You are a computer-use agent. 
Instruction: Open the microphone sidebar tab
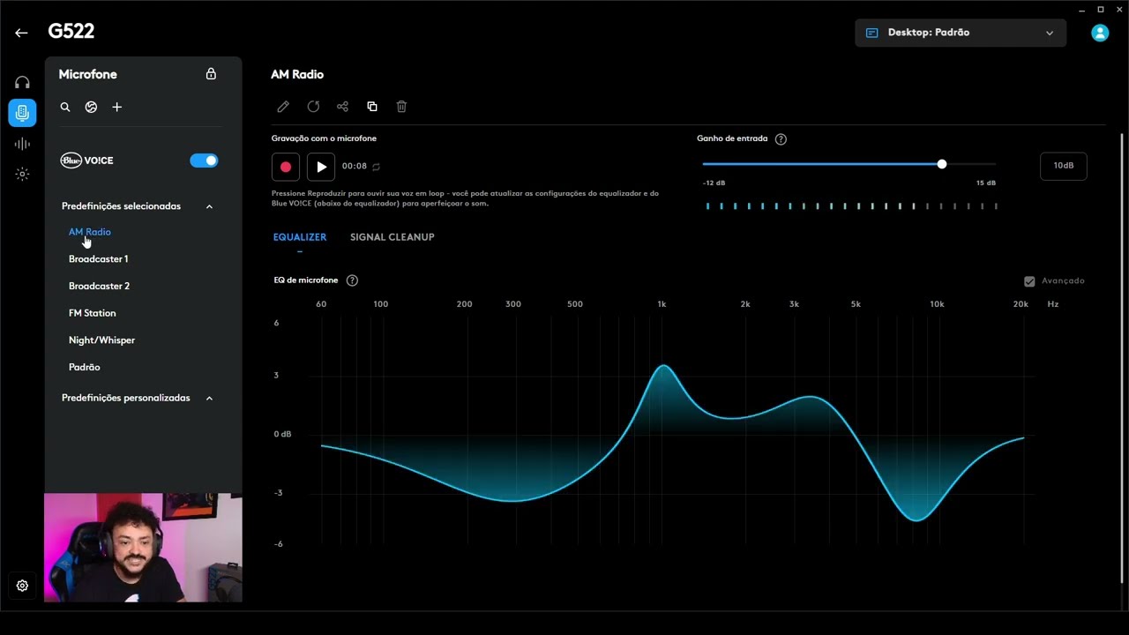tap(22, 113)
